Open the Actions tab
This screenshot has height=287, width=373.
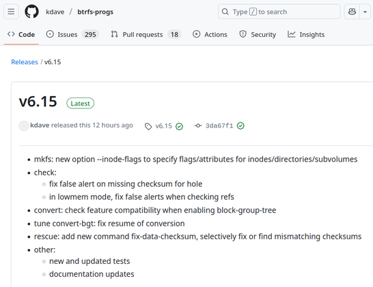[x=210, y=34]
